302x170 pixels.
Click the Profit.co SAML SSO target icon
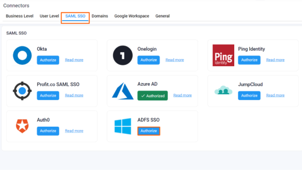click(22, 91)
